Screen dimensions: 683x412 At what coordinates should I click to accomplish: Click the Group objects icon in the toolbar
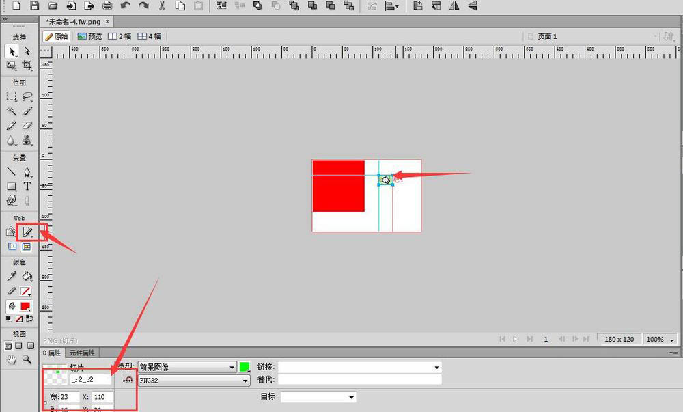coord(221,5)
